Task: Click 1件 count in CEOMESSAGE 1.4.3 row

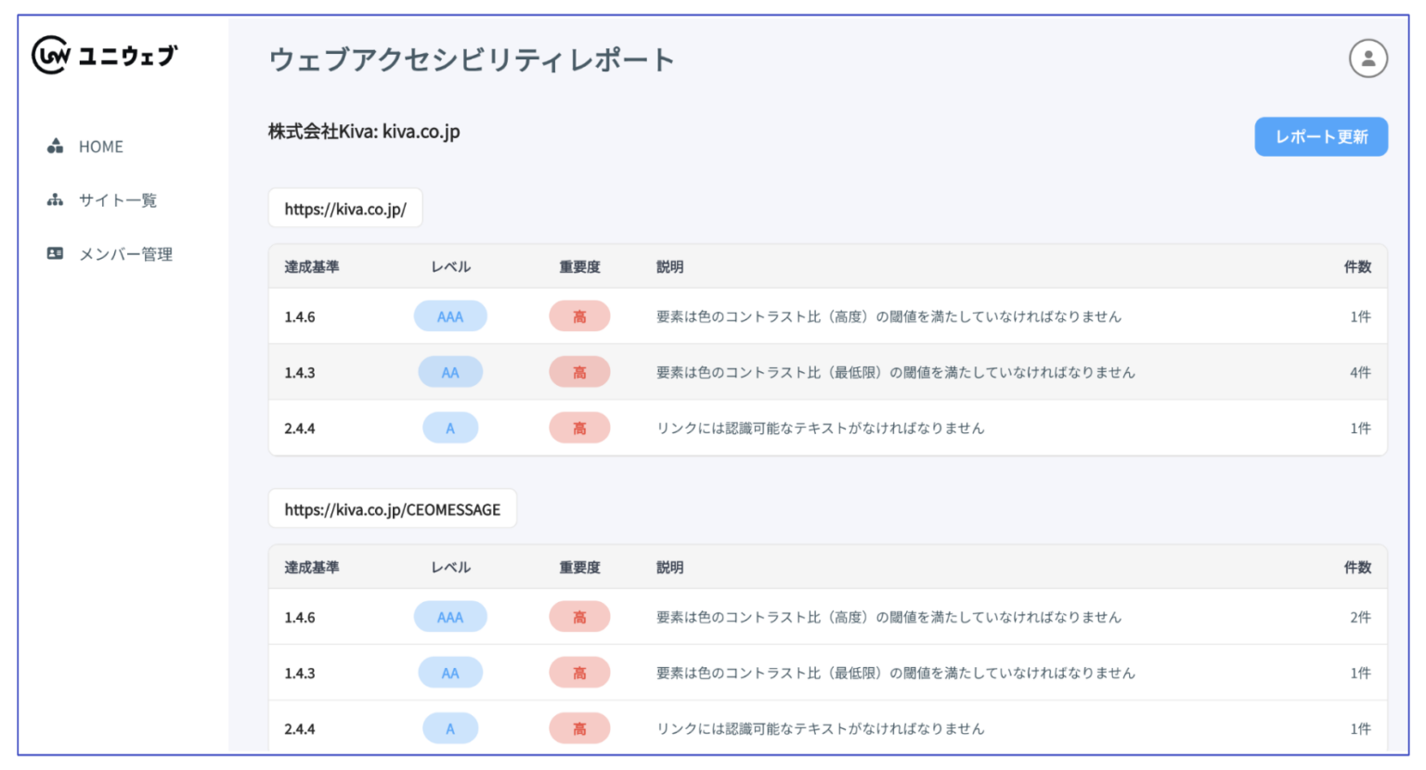Action: click(x=1360, y=674)
